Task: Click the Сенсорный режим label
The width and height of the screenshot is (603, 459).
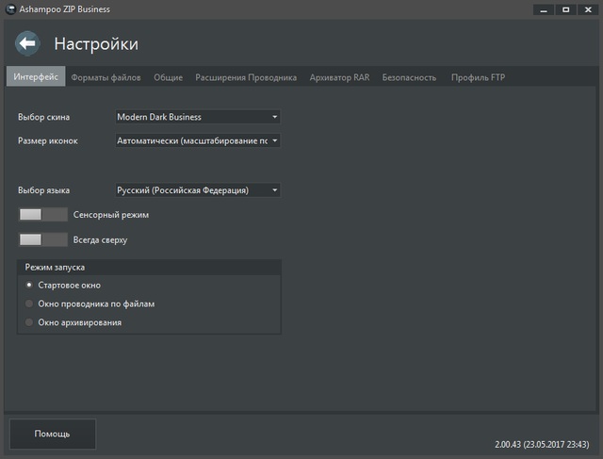Action: [111, 215]
